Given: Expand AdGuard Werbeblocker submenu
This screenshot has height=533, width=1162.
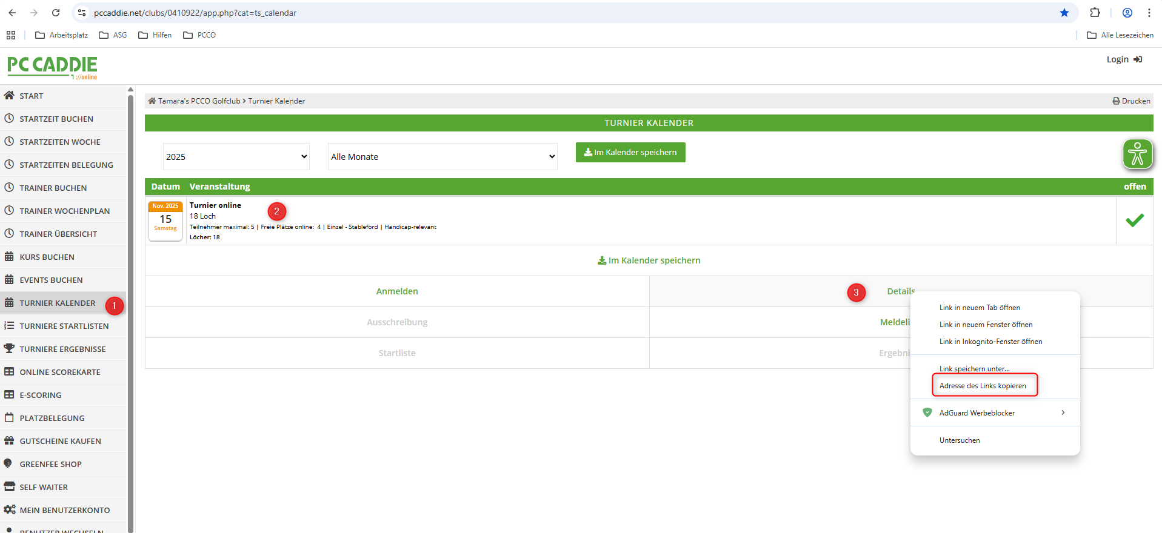Looking at the screenshot, I should click(995, 413).
